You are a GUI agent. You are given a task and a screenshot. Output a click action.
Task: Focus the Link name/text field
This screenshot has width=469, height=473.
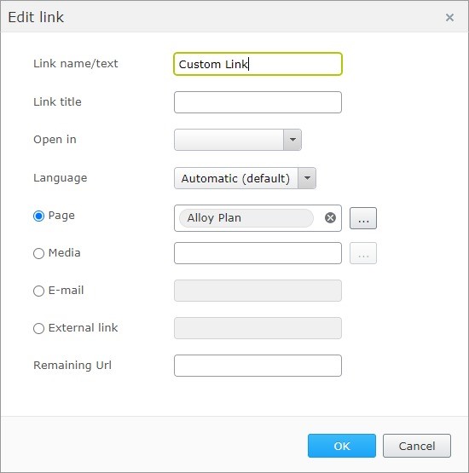click(x=258, y=64)
